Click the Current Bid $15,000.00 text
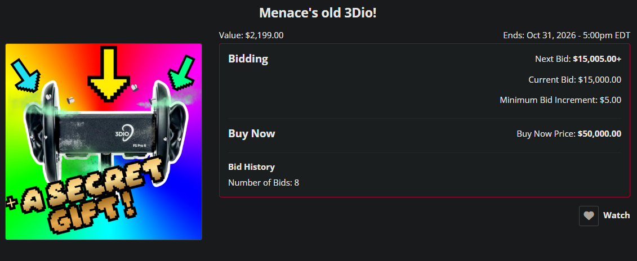The height and width of the screenshot is (261, 637). pyautogui.click(x=575, y=80)
